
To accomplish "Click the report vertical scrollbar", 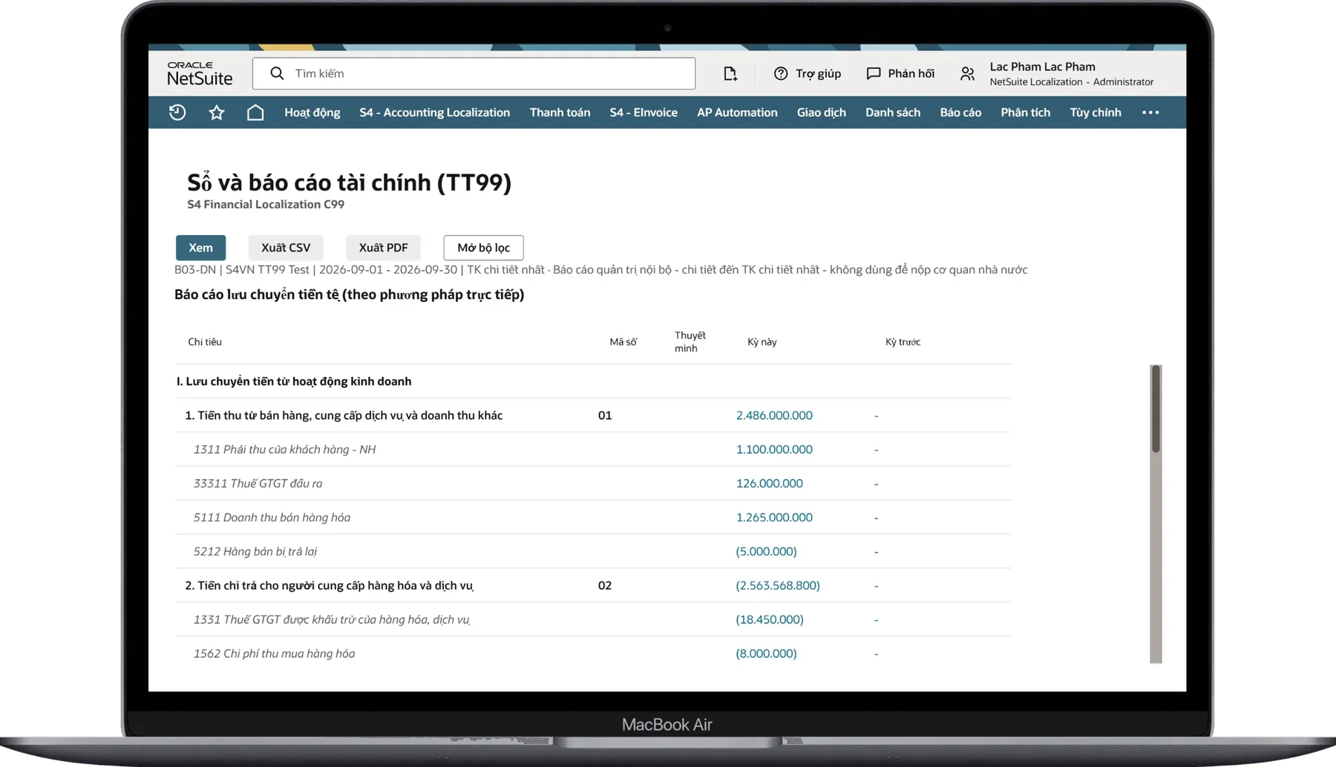I will pyautogui.click(x=1156, y=513).
